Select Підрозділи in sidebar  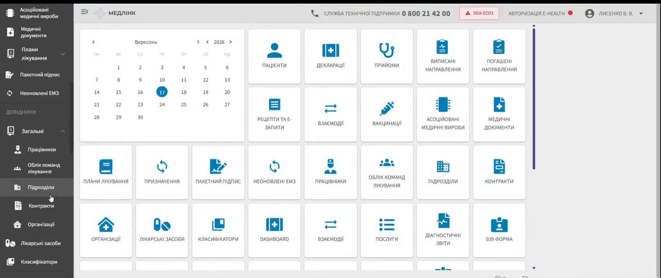[x=36, y=187]
